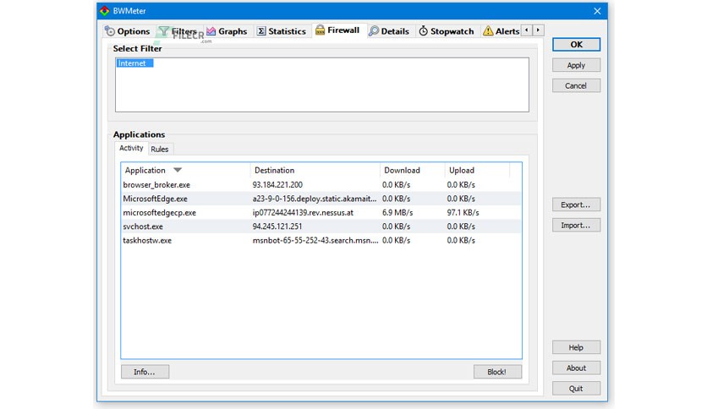The height and width of the screenshot is (409, 707).
Task: Confirm with the OK button
Action: tap(576, 45)
